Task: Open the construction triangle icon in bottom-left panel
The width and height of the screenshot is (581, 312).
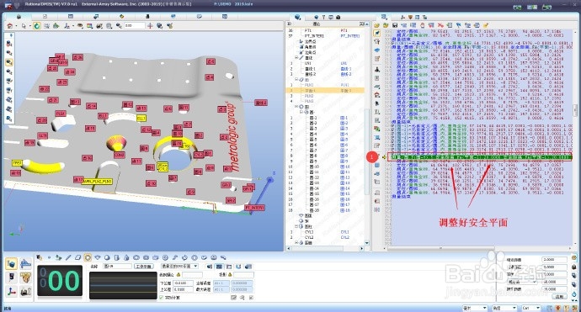Action: [25, 264]
